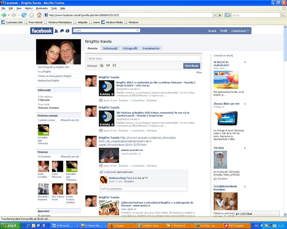Image resolution: width=287 pixels, height=229 pixels.
Task: Switch to the Untitled - Notepad taskbar item
Action: 150,226
